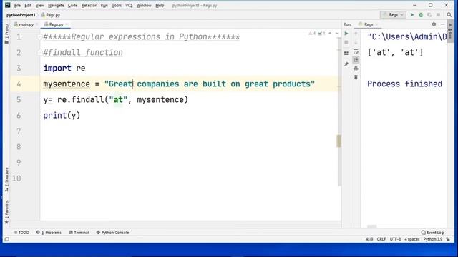Restore layout icon in Run panel
Viewport: 458px width, 257px height.
[346, 54]
